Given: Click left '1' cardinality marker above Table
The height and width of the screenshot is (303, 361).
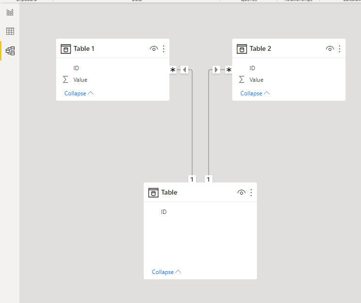Looking at the screenshot, I should point(192,179).
